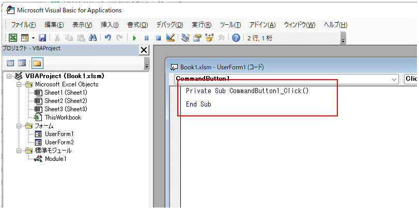
Task: Run Sub/UserForm with green play icon
Action: [x=134, y=38]
